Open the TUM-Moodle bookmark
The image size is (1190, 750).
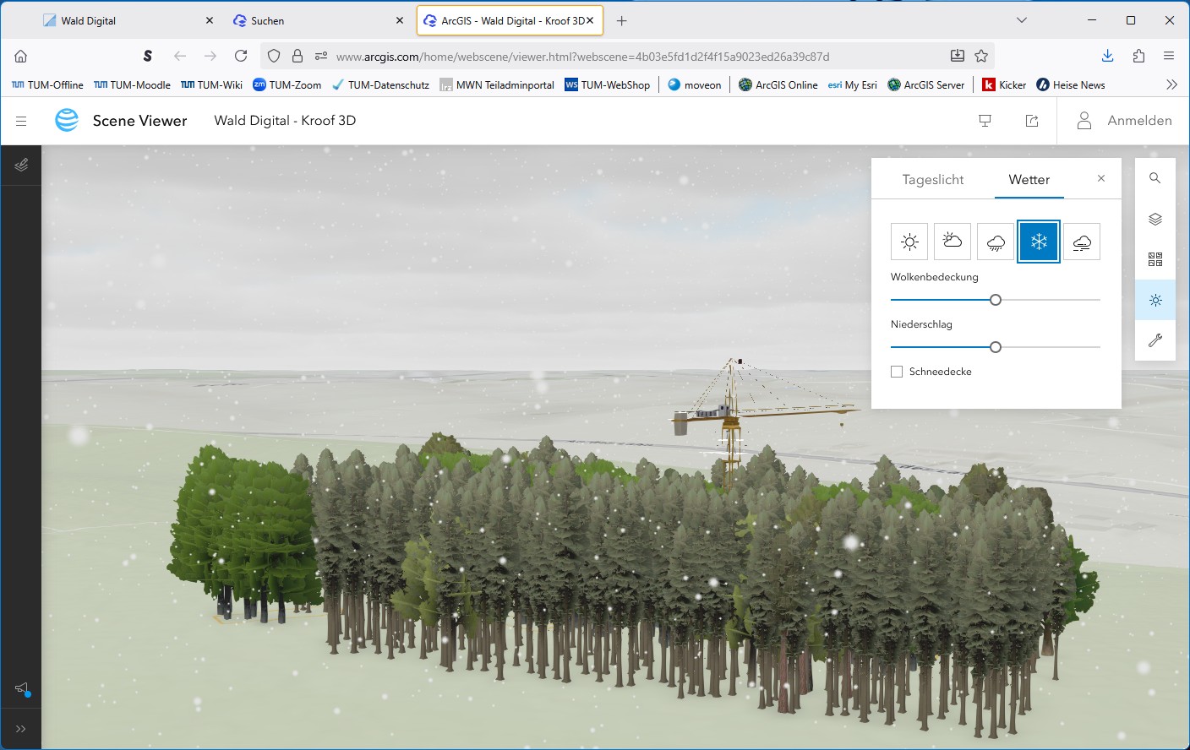pyautogui.click(x=132, y=84)
